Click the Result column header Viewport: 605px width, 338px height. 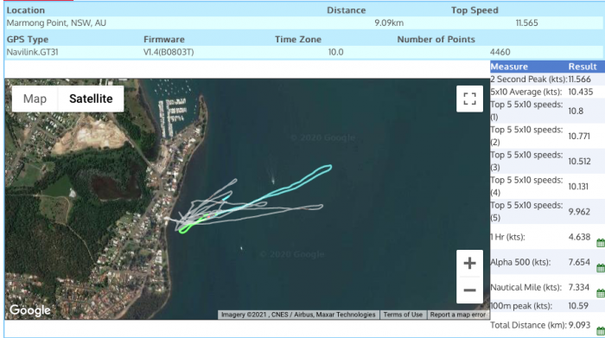click(583, 67)
